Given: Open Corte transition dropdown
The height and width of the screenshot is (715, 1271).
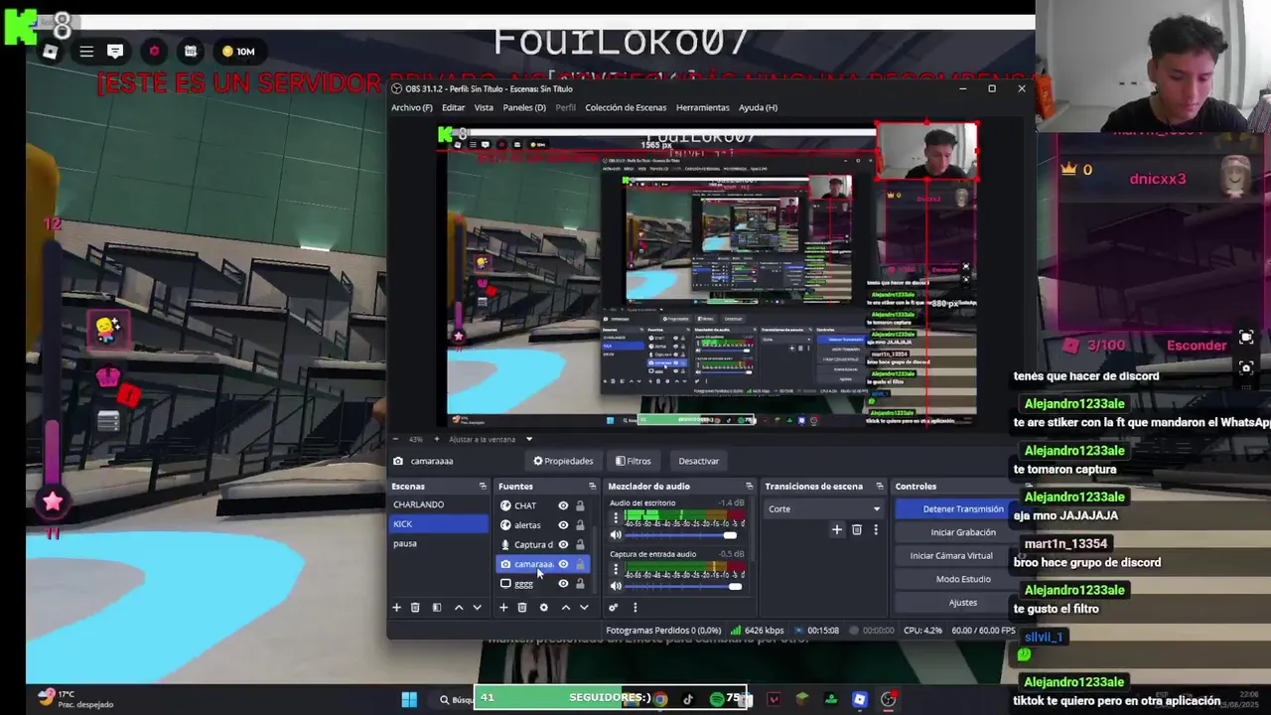Looking at the screenshot, I should [824, 509].
